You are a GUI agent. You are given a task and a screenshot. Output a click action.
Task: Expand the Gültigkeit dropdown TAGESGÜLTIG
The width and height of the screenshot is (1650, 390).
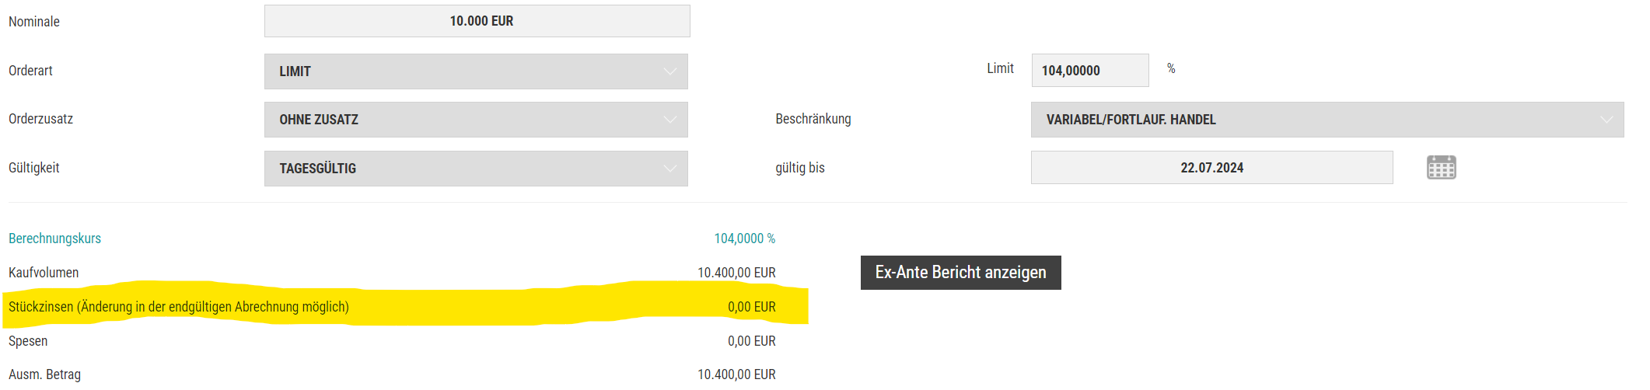click(475, 169)
